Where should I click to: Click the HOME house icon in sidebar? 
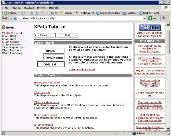(4, 27)
